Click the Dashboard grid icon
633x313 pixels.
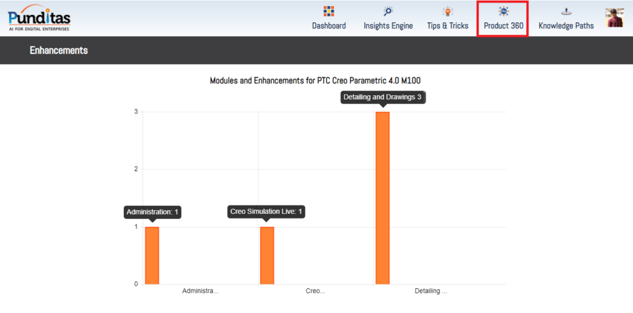click(329, 11)
